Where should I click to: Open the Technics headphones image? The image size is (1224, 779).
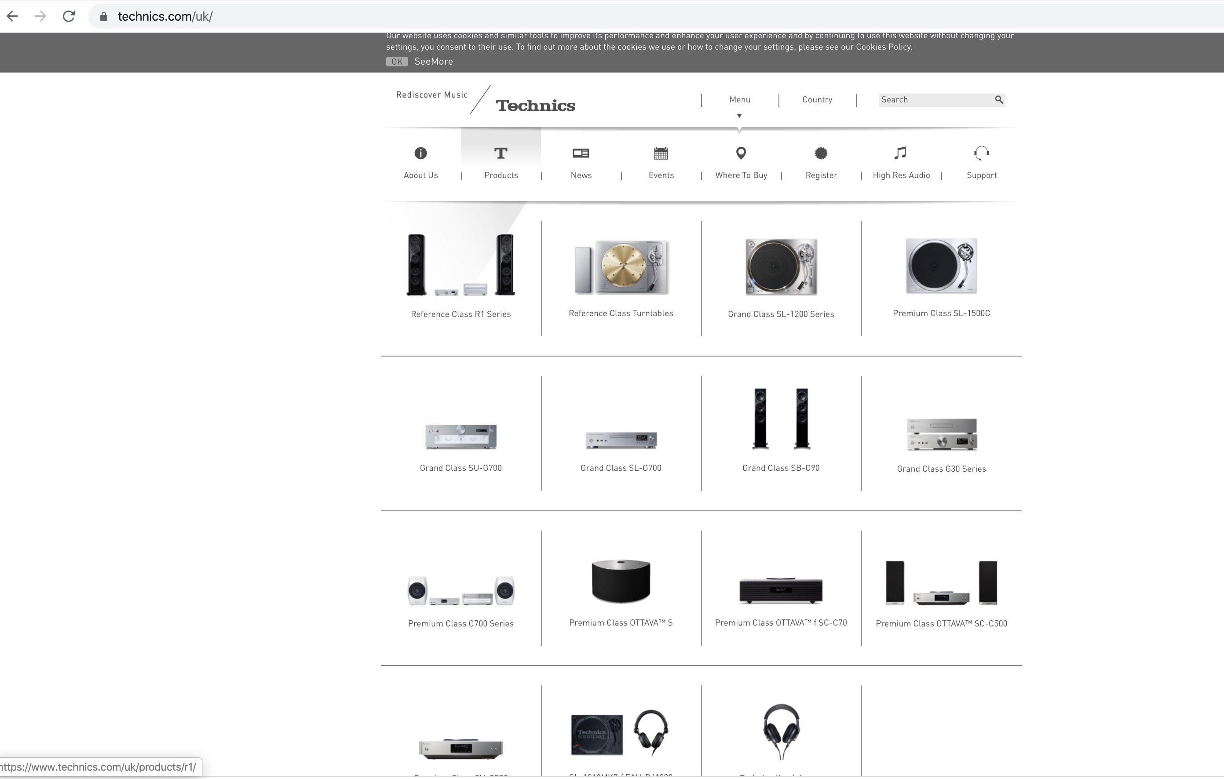pyautogui.click(x=781, y=732)
